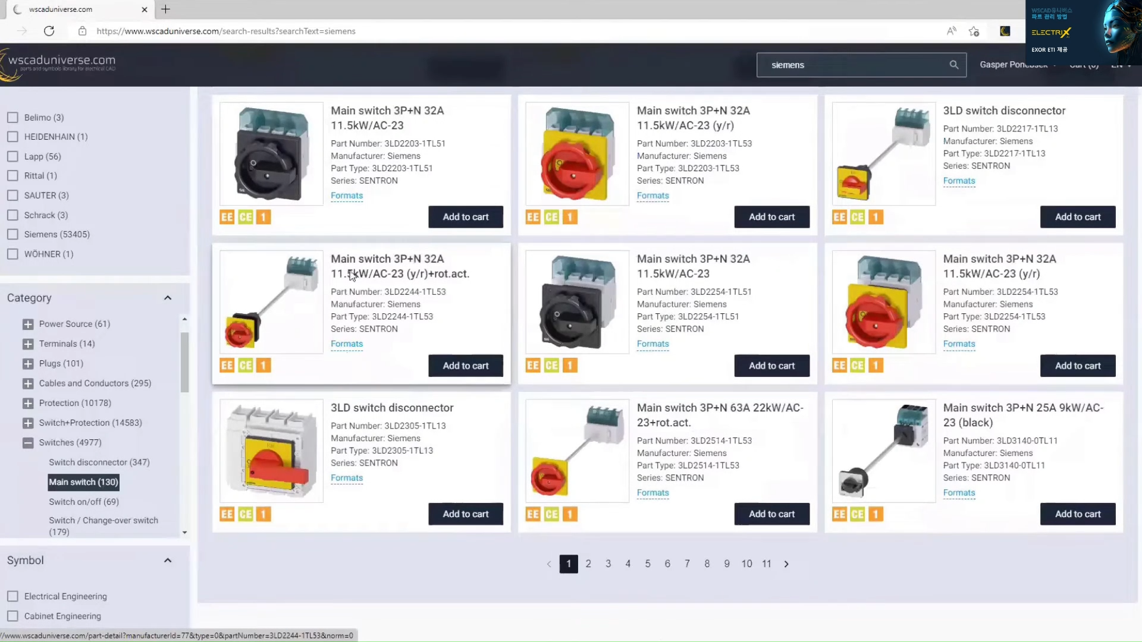Click the 1 badge on 3LD2254-1TL53 card
This screenshot has height=642, width=1142.
tap(876, 366)
